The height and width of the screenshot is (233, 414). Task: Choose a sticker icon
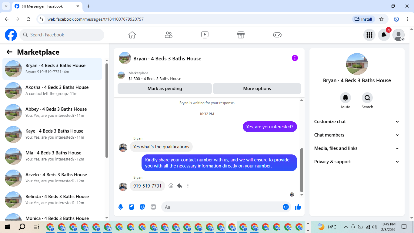[x=142, y=207]
